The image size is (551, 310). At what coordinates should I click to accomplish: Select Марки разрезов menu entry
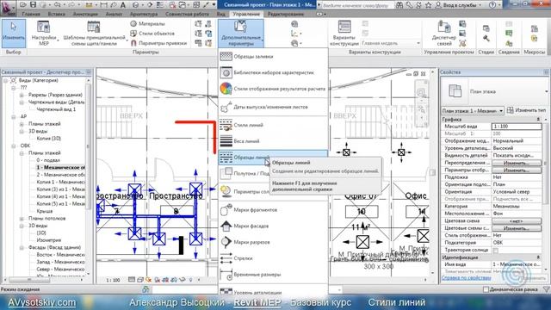[x=273, y=242]
